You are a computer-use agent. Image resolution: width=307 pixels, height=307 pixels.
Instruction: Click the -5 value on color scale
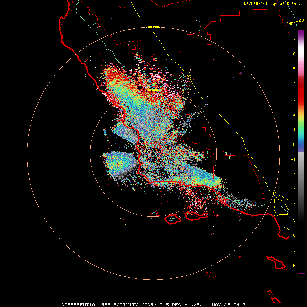coord(293,220)
